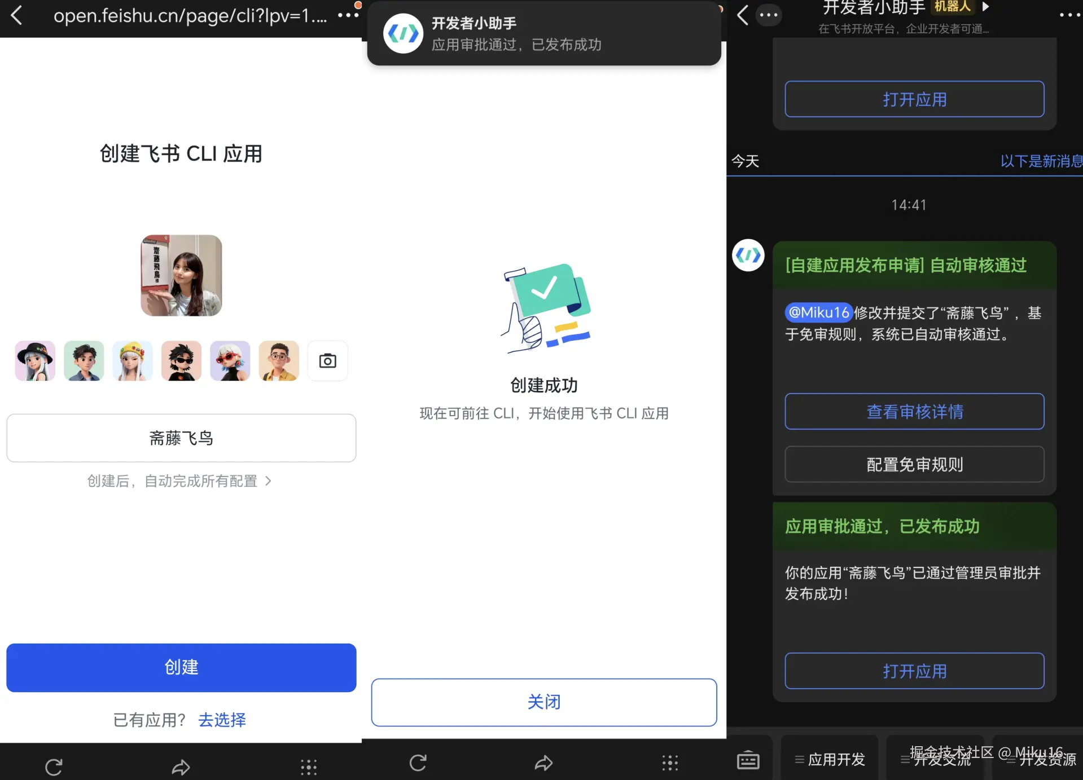Reload the page in the 创建成功 screen's bottom bar

click(418, 763)
